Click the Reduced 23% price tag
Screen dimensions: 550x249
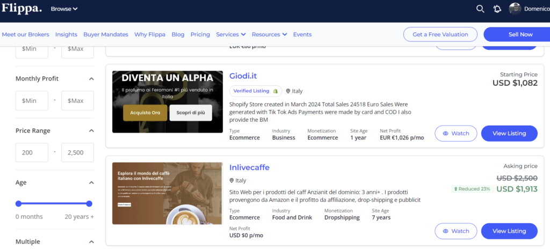472,189
